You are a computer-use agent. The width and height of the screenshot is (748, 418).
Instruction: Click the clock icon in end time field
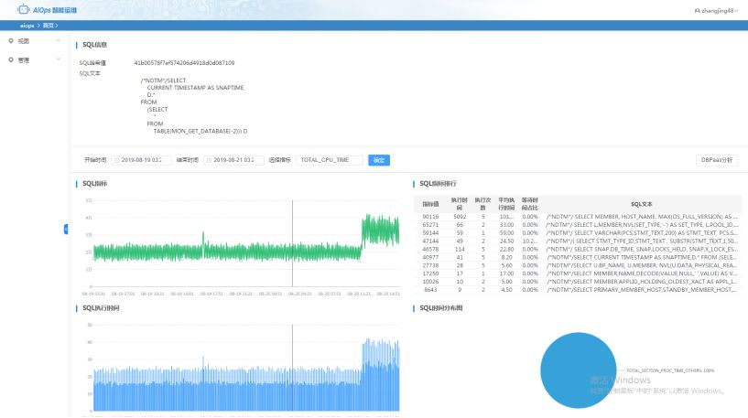coord(208,160)
